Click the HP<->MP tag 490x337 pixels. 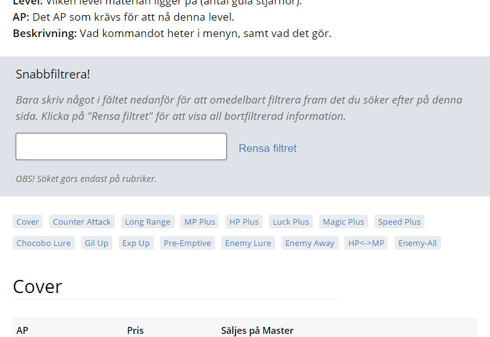pyautogui.click(x=366, y=243)
